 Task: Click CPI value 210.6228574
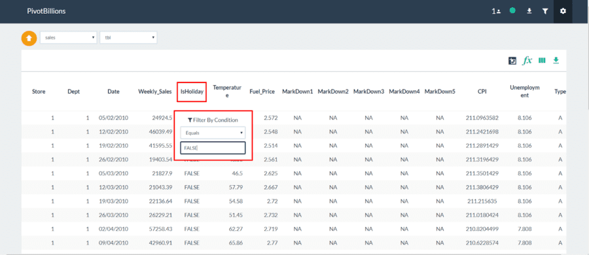tap(482, 243)
